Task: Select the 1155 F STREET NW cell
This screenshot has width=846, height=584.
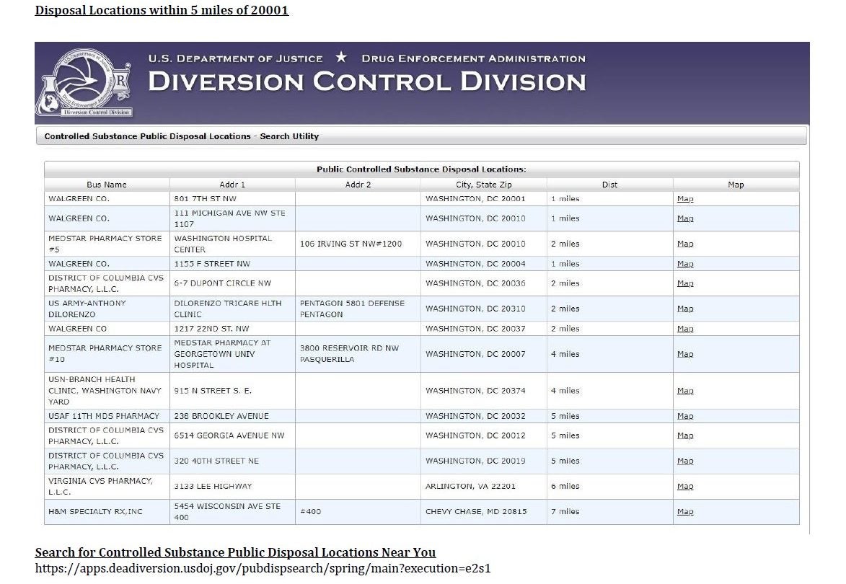Action: [232, 264]
